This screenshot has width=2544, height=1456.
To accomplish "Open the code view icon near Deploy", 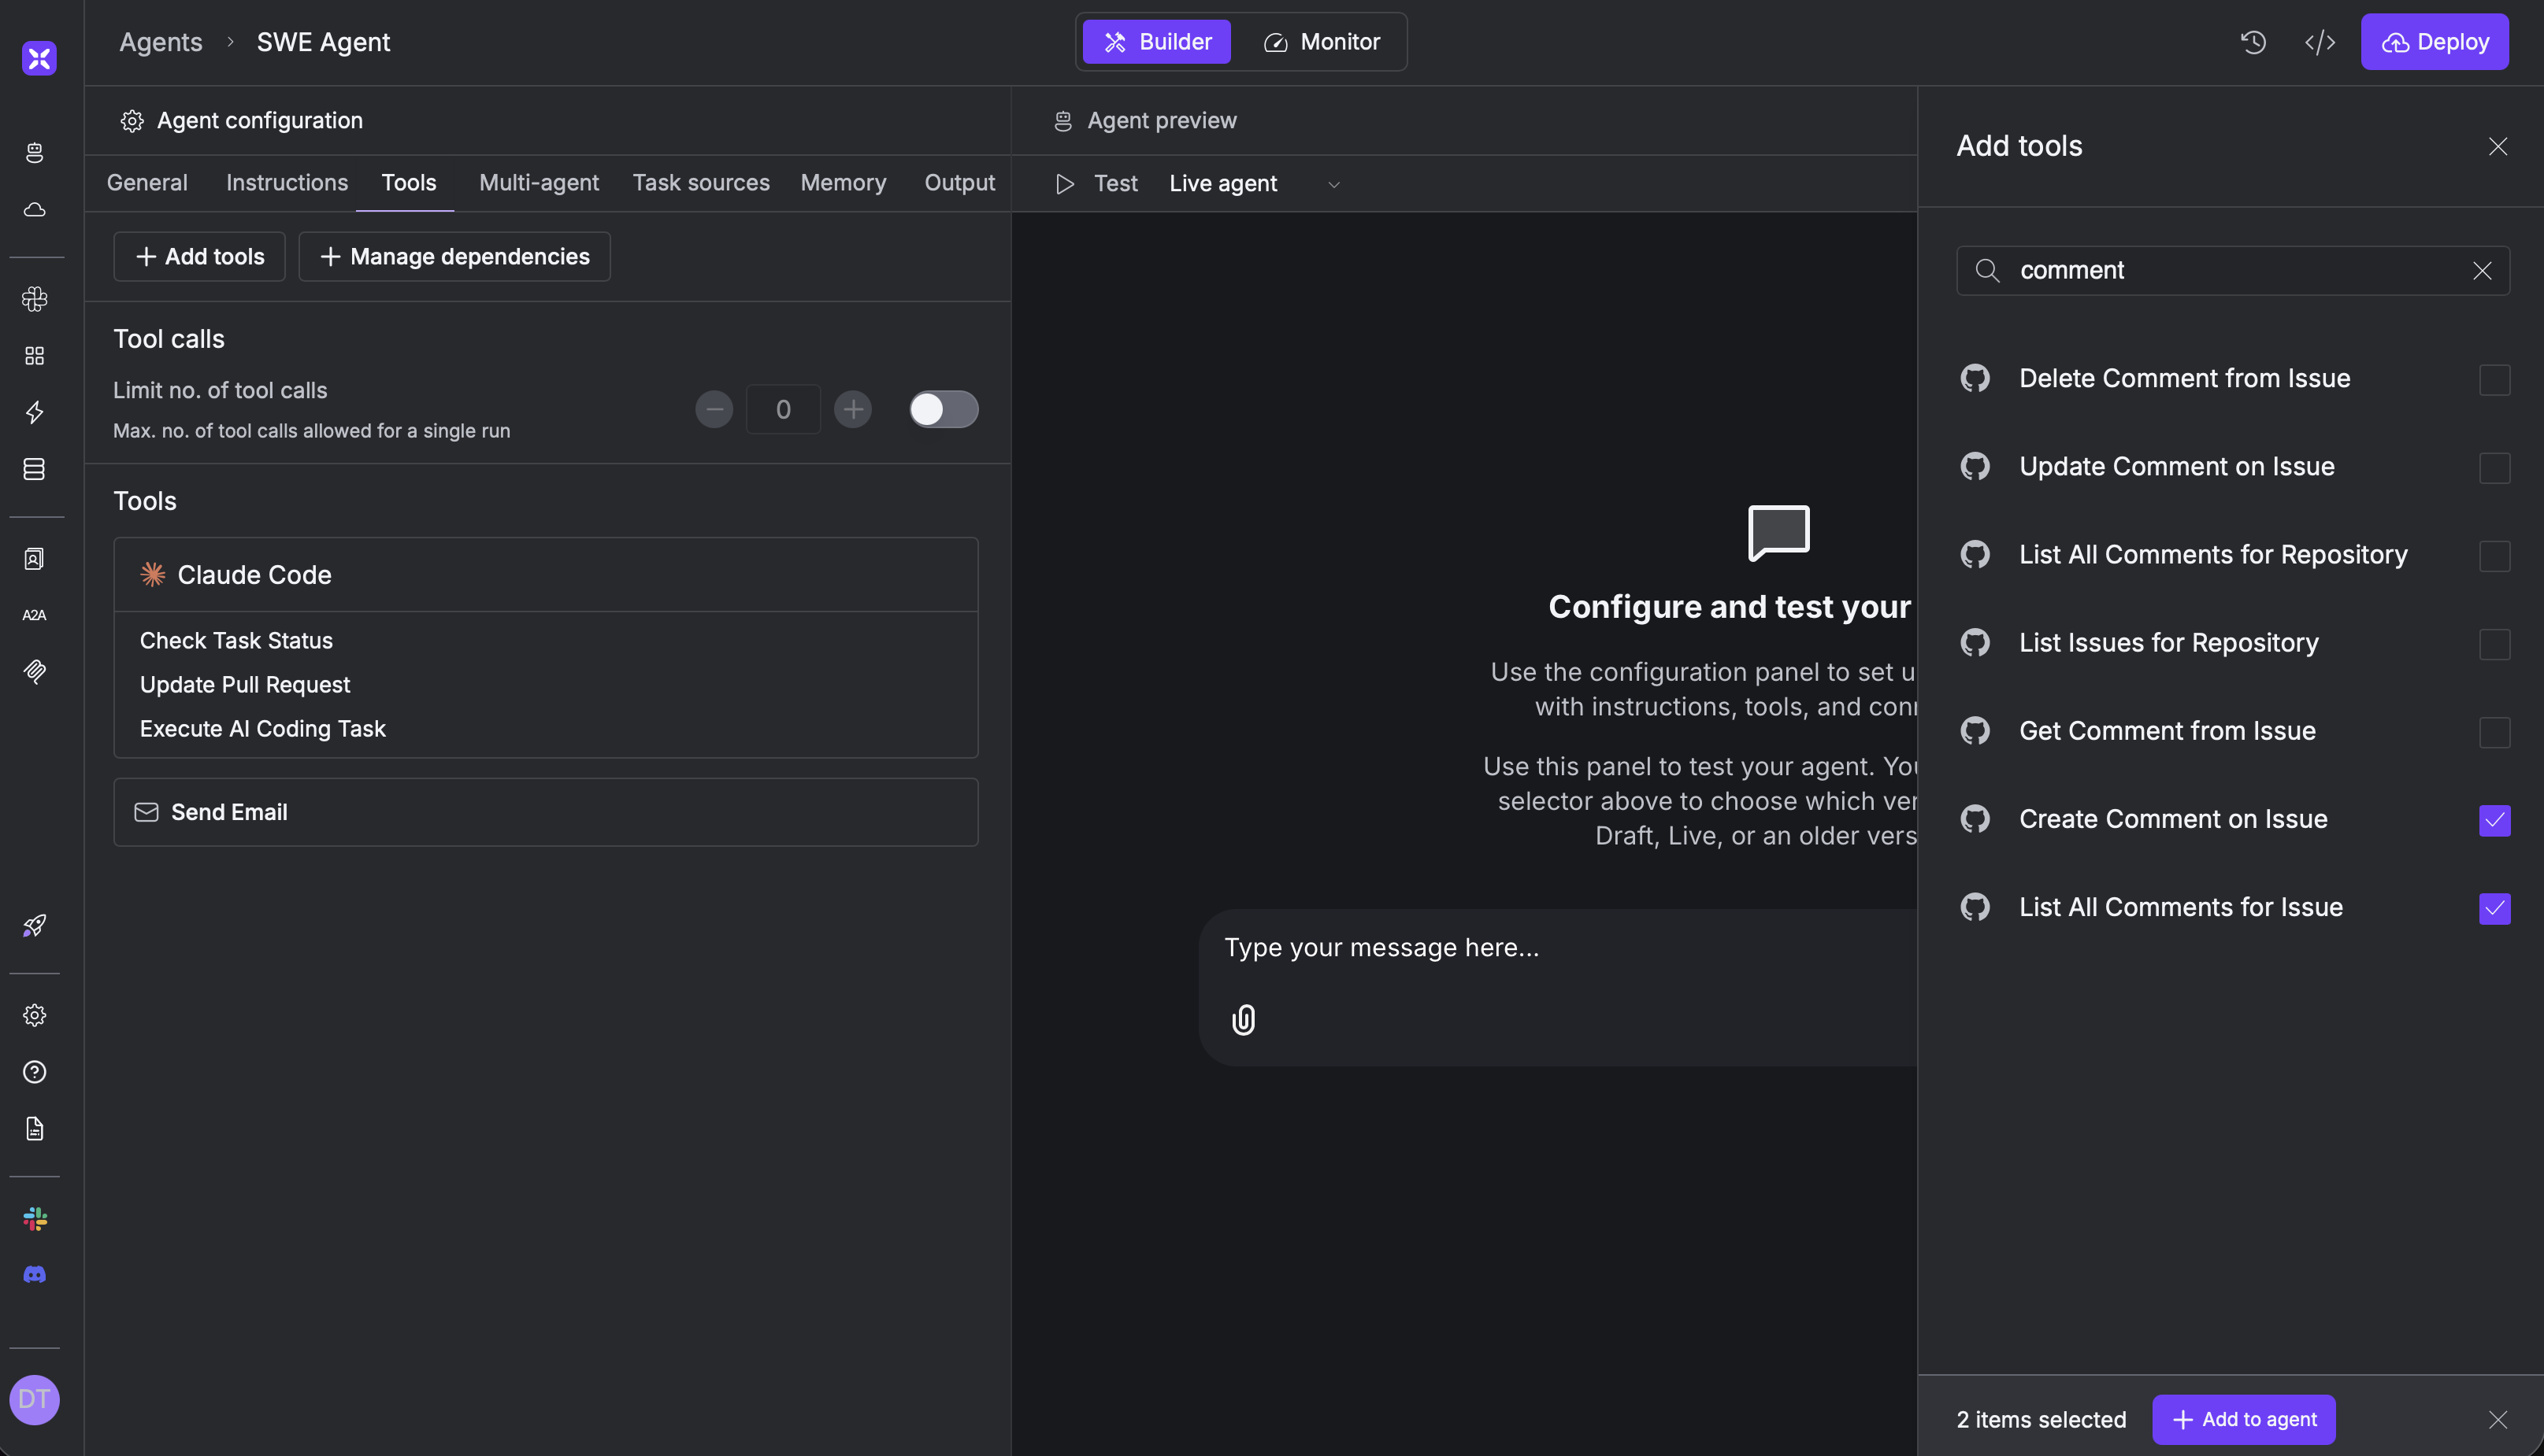I will [2321, 42].
